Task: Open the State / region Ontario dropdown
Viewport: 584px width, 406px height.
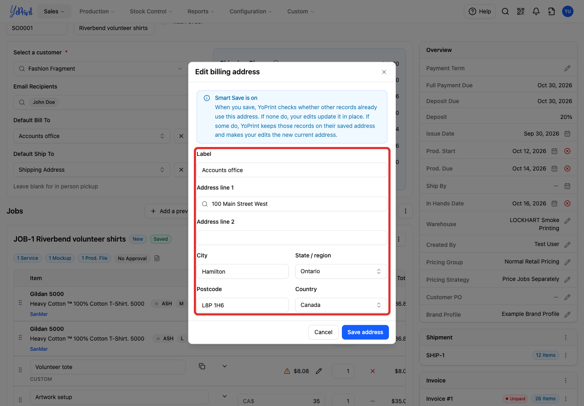Action: [x=341, y=271]
